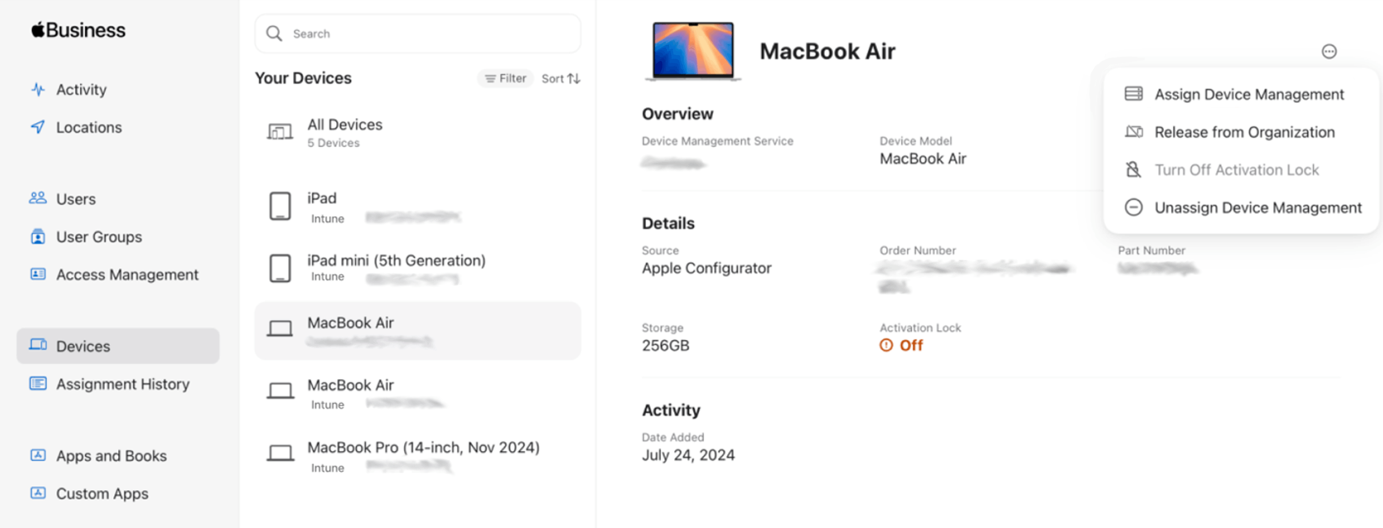Open the Users page
Viewport: 1383px width, 528px height.
click(76, 199)
